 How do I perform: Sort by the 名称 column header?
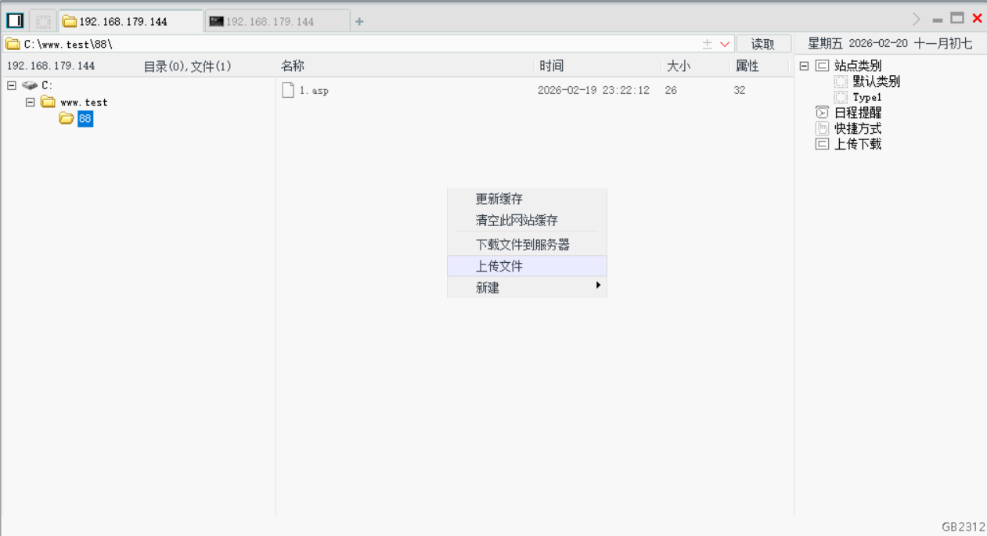293,67
